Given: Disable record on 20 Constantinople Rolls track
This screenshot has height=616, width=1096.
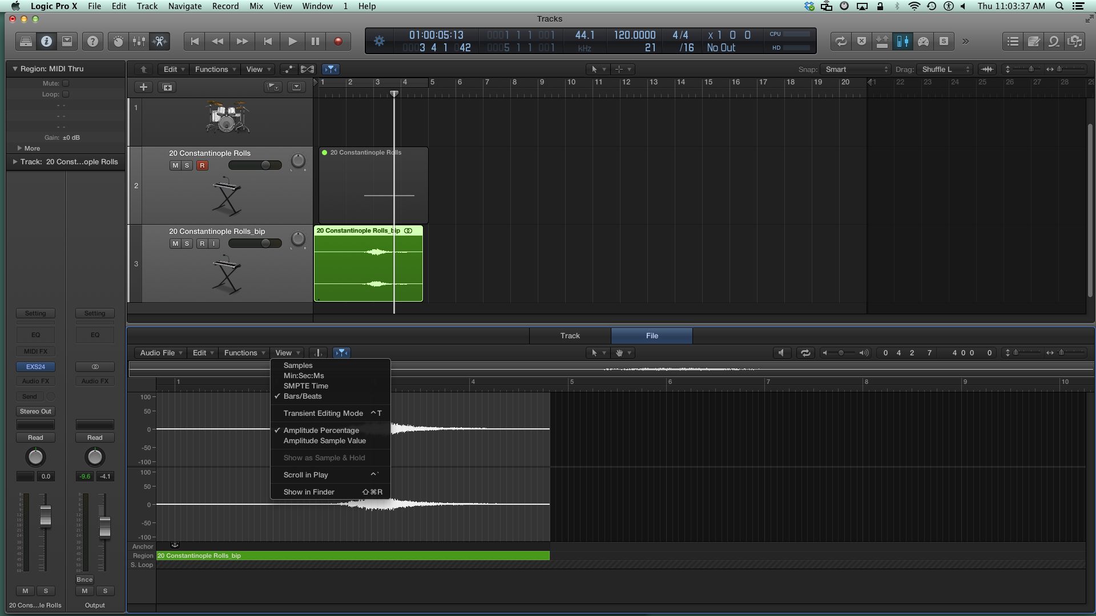Looking at the screenshot, I should pos(202,165).
